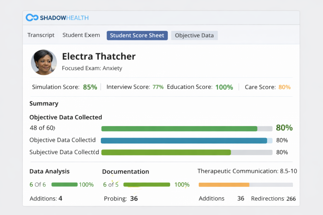323x215 pixels.
Task: Click the ShadowHealth brand name text
Action: point(64,18)
